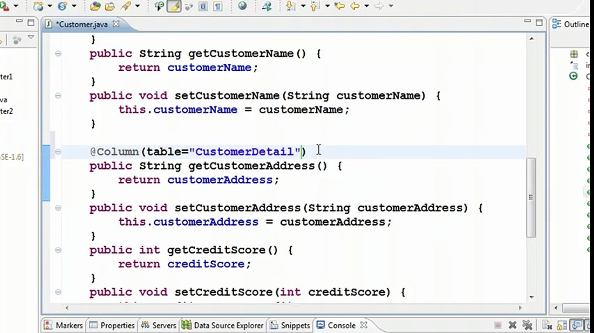Screen dimensions: 594x333
Task: Switch to the Servers tab
Action: tap(159, 325)
